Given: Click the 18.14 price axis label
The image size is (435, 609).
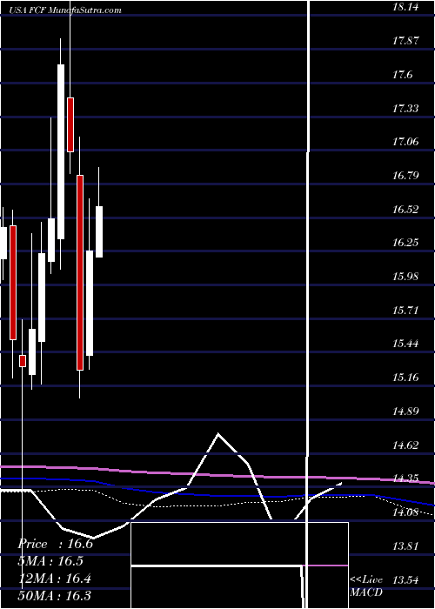Looking at the screenshot, I should click(405, 7).
